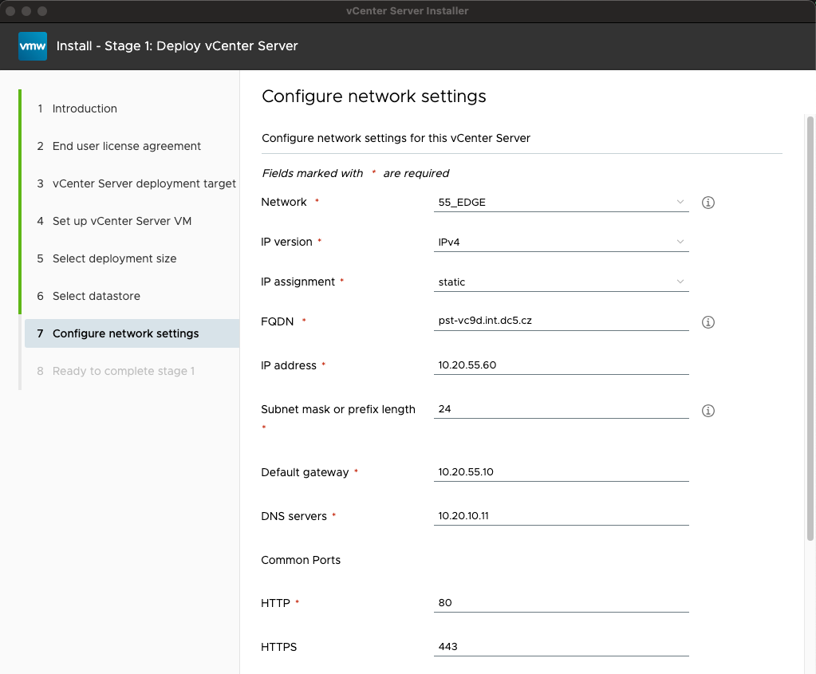
Task: Focus the HTTP port field
Action: 561,603
